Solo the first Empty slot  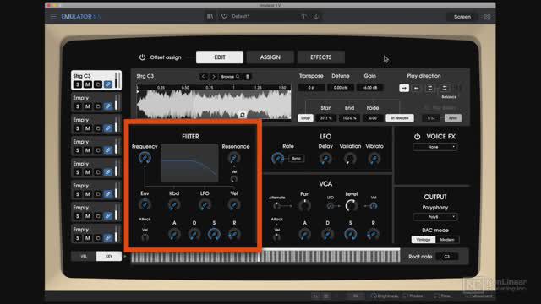point(78,106)
